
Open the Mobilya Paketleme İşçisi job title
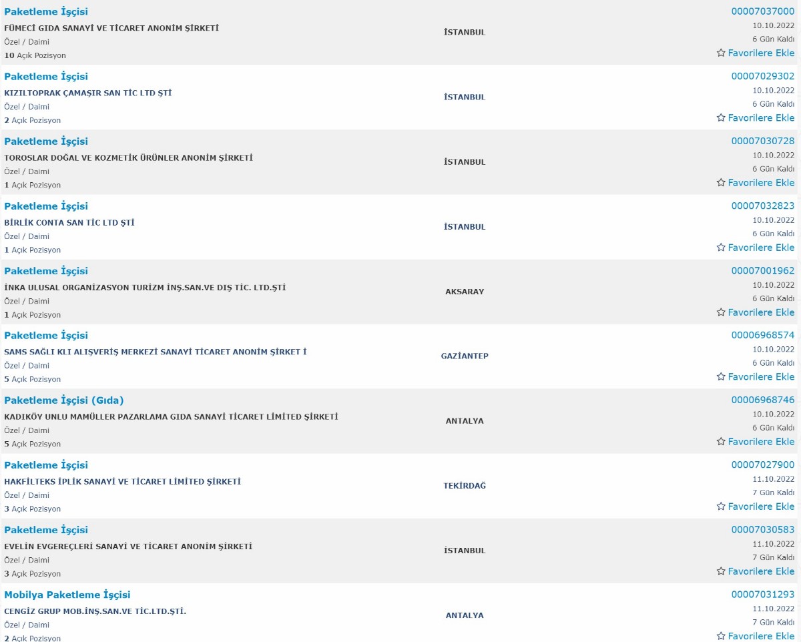pyautogui.click(x=67, y=595)
